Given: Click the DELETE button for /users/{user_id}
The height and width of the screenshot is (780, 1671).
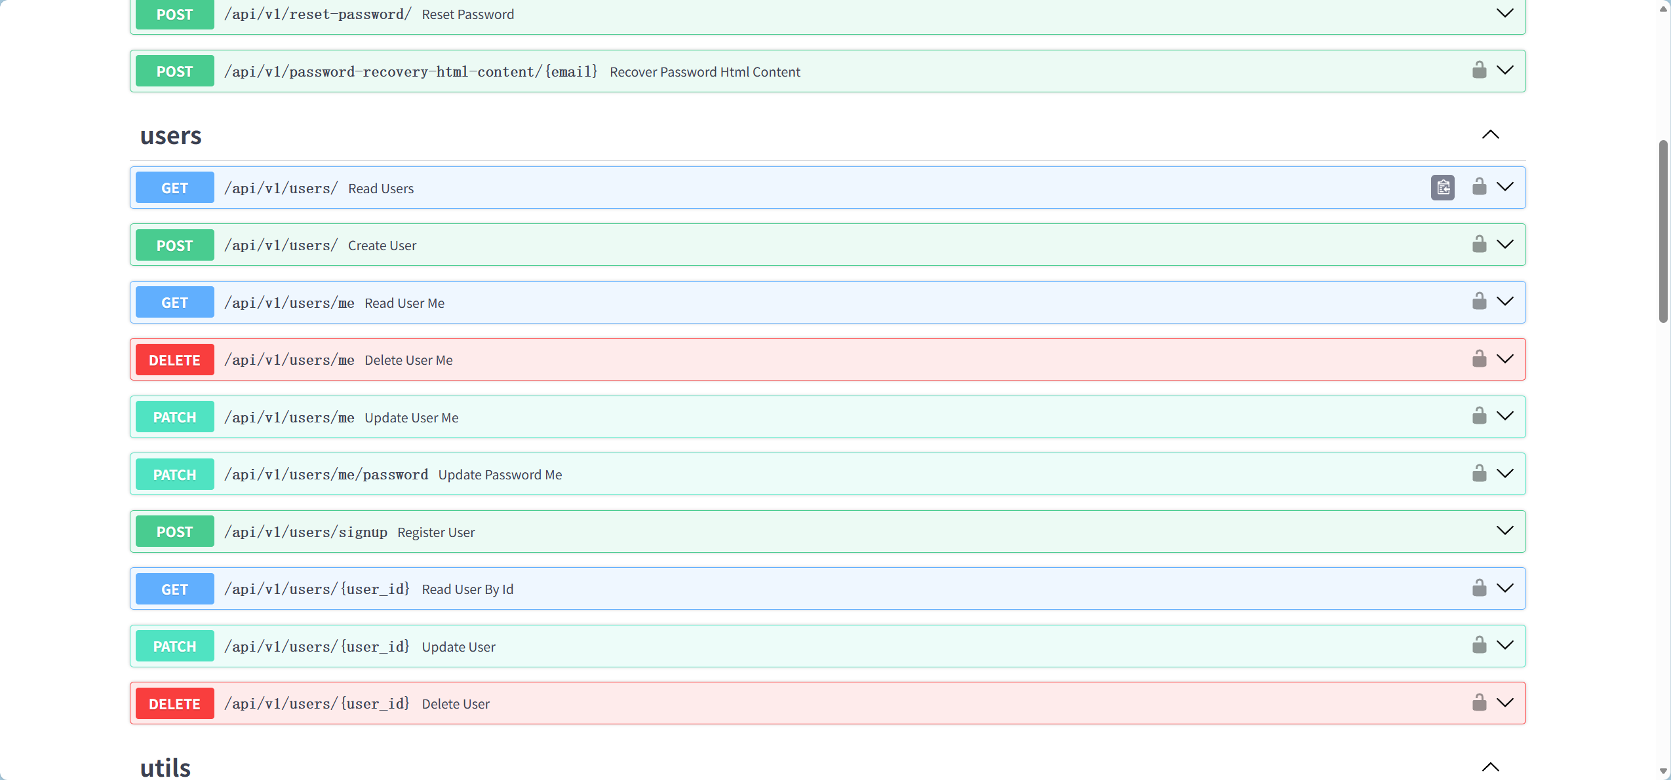Looking at the screenshot, I should [x=174, y=703].
